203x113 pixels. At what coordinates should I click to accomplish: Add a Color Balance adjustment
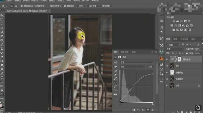[176, 26]
